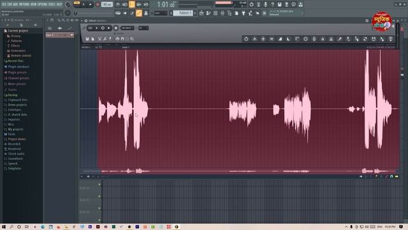The height and width of the screenshot is (230, 408).
Task: Click the main transport record button
Action: pyautogui.click(x=98, y=4)
